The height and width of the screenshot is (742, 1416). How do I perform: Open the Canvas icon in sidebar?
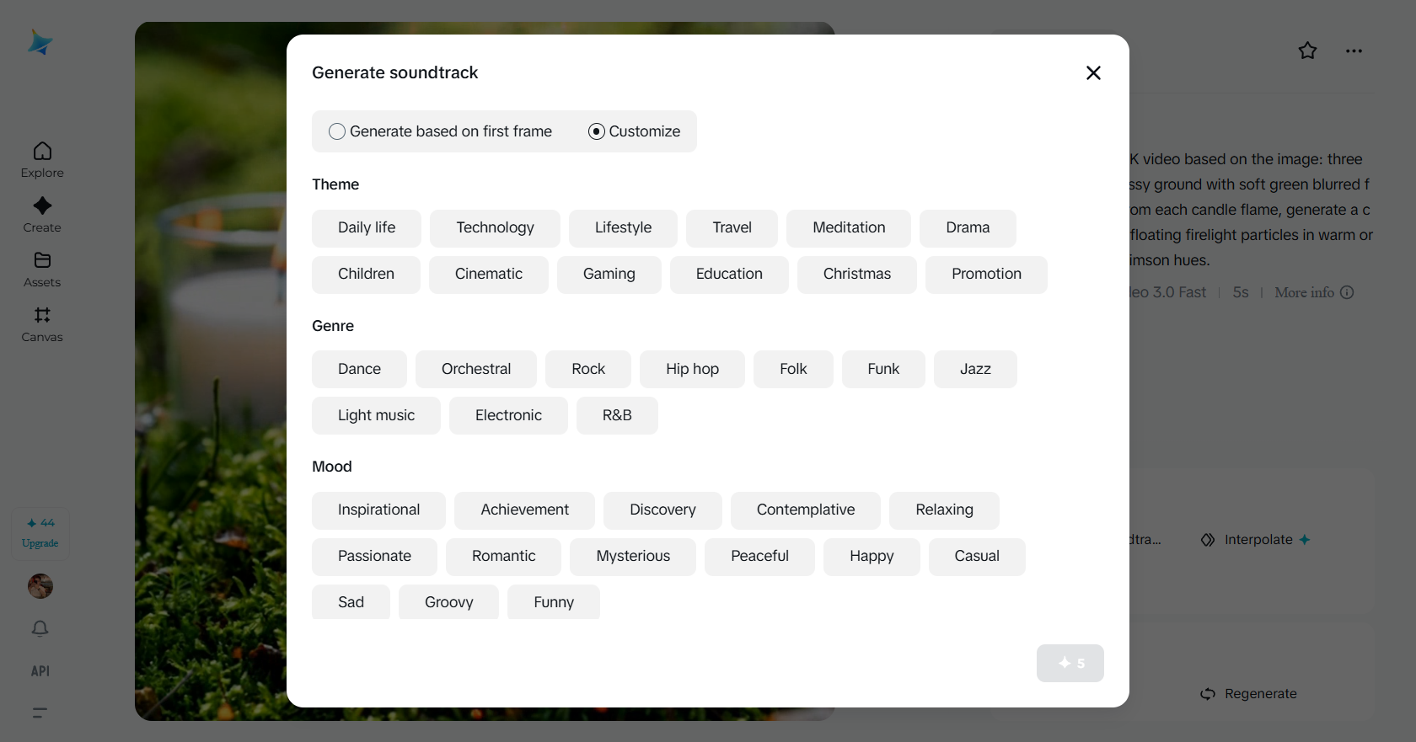[42, 316]
